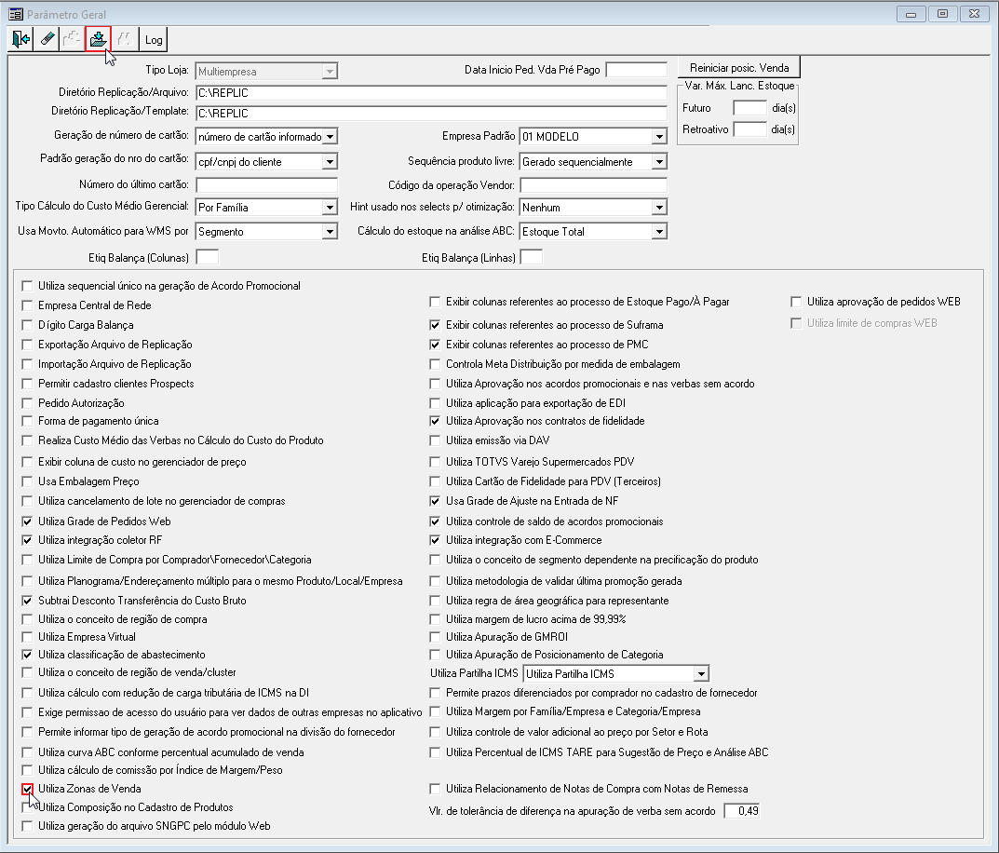Image resolution: width=999 pixels, height=853 pixels.
Task: Check Utiliza Empresa Virtual
Action: click(x=27, y=636)
